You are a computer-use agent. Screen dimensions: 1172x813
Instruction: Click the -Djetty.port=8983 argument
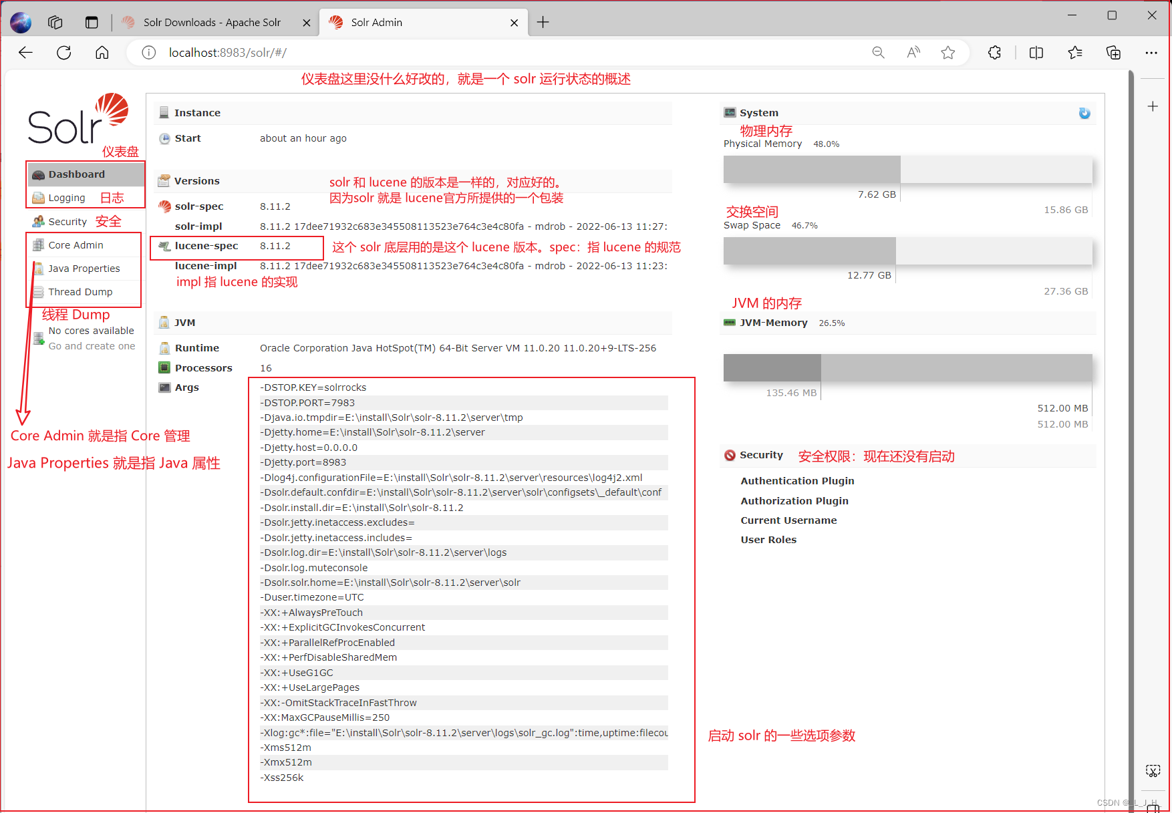click(x=303, y=462)
